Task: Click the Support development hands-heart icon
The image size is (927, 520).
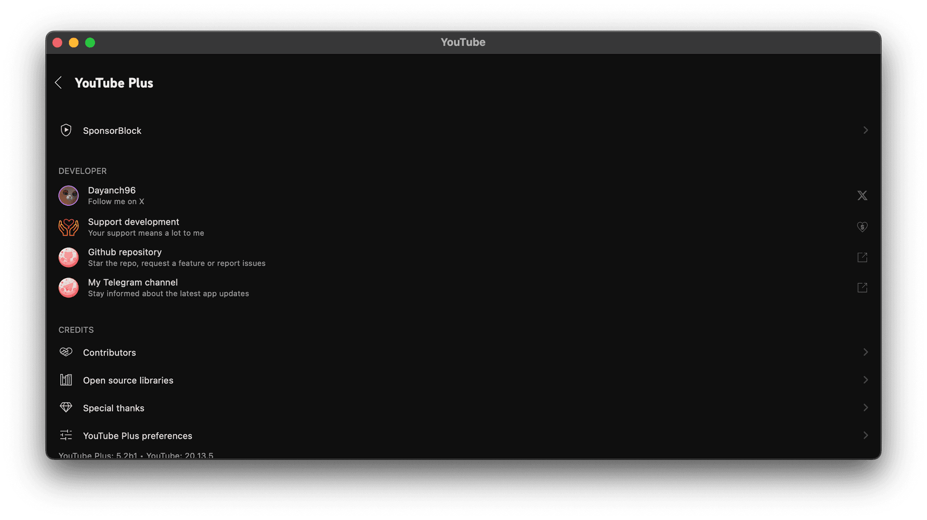Action: click(x=69, y=227)
